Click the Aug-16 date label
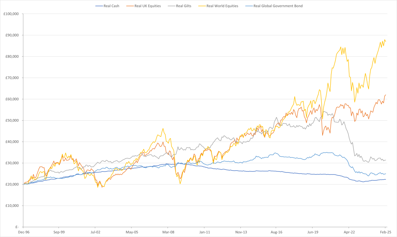 (x=276, y=232)
